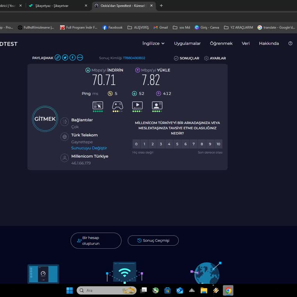Open more sharing options ellipsis icon
The image size is (297, 297).
[x=80, y=58]
